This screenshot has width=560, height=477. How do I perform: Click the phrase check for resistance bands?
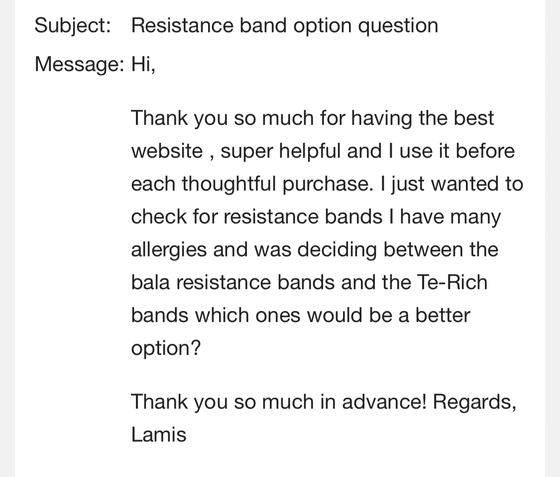[x=256, y=217]
